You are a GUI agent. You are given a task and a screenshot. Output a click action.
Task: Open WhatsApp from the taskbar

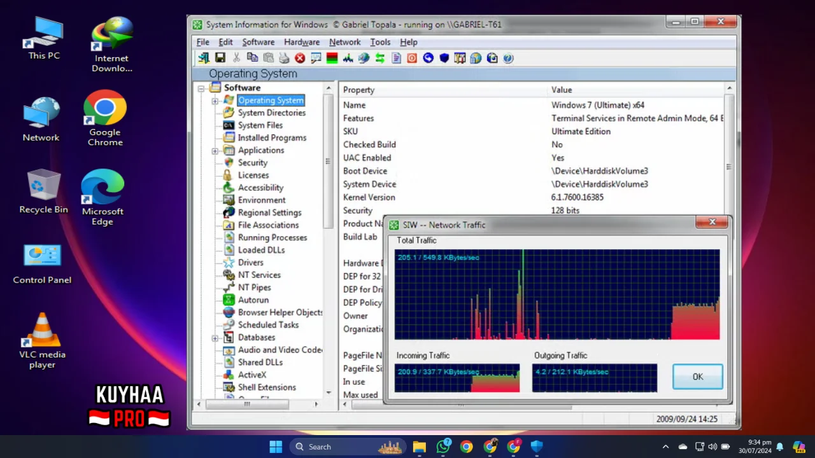(x=443, y=447)
